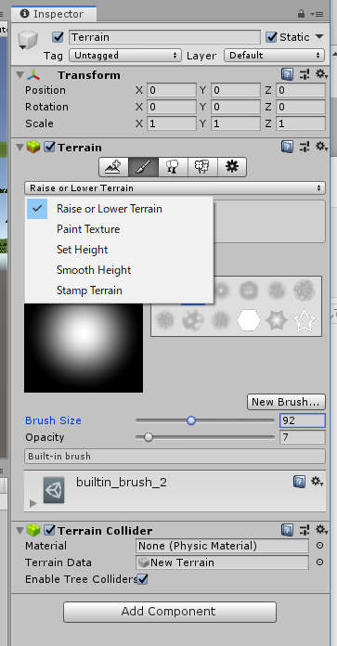Open Terrain Collider preset selector
Image resolution: width=337 pixels, height=646 pixels.
point(305,530)
